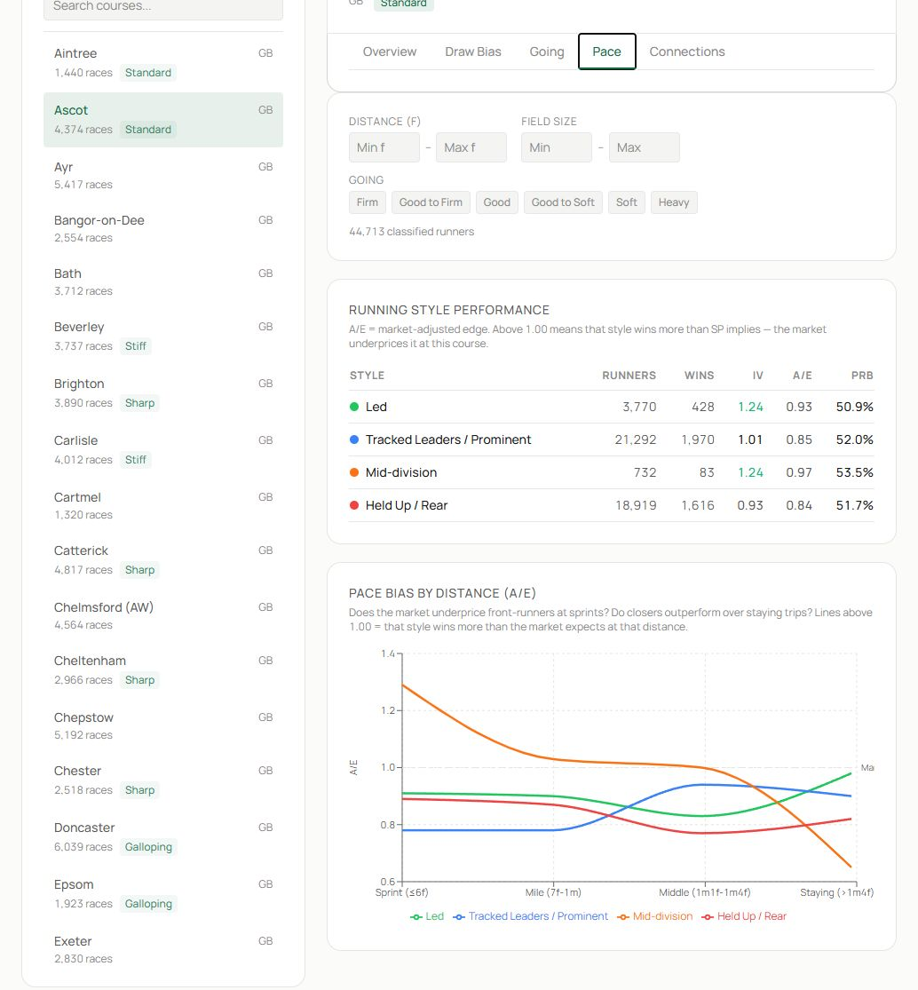Click the blue dot beside Tracked Leaders row
This screenshot has height=990, width=918.
pyautogui.click(x=354, y=440)
